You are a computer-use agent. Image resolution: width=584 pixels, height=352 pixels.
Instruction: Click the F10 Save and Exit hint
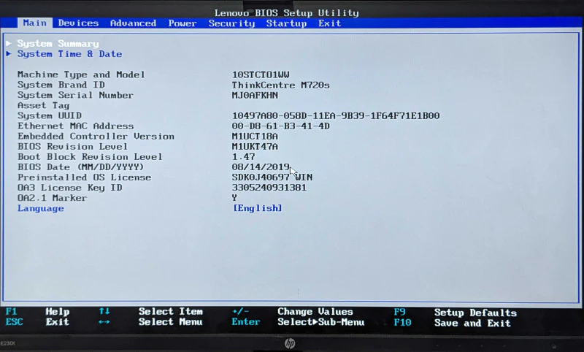[x=452, y=323]
